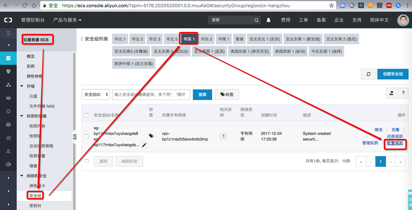Open the CORS extension icon

pyautogui.click(x=389, y=5)
